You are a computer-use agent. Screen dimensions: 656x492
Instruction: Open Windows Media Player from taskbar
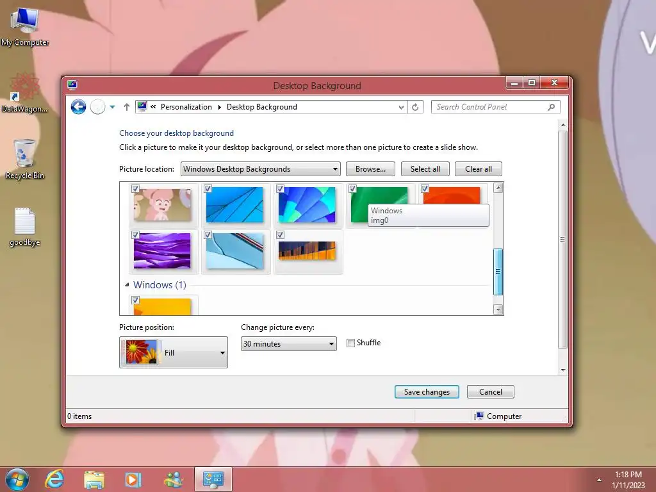tap(133, 479)
